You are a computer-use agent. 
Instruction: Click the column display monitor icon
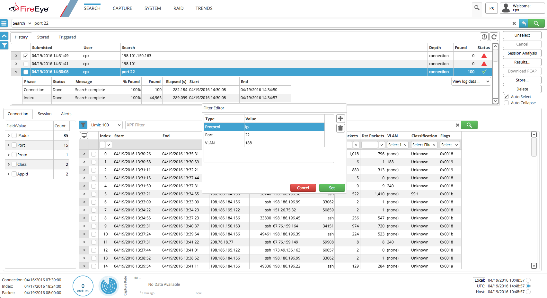click(84, 136)
